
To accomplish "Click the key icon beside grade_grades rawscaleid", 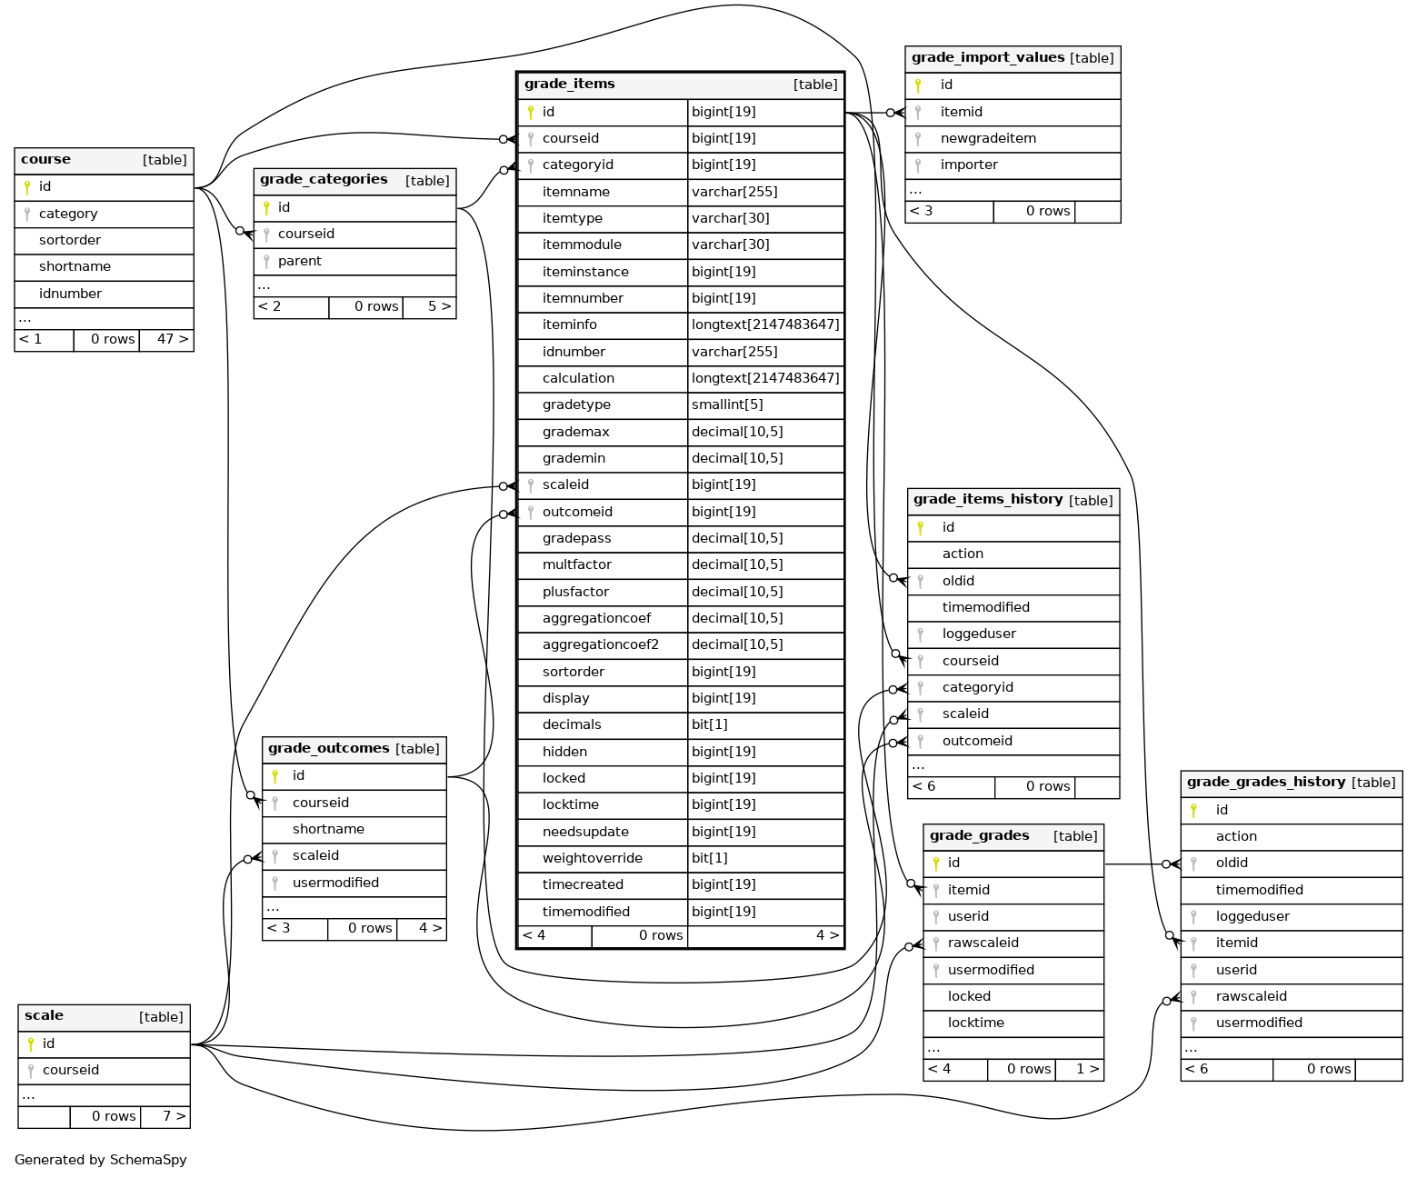I will click(936, 943).
